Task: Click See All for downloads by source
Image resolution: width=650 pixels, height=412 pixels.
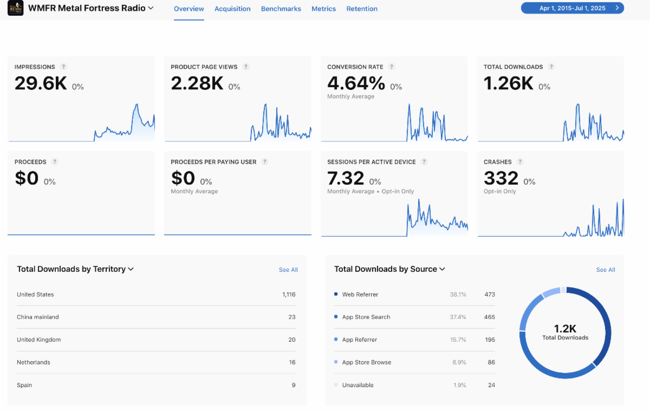Action: pos(606,270)
